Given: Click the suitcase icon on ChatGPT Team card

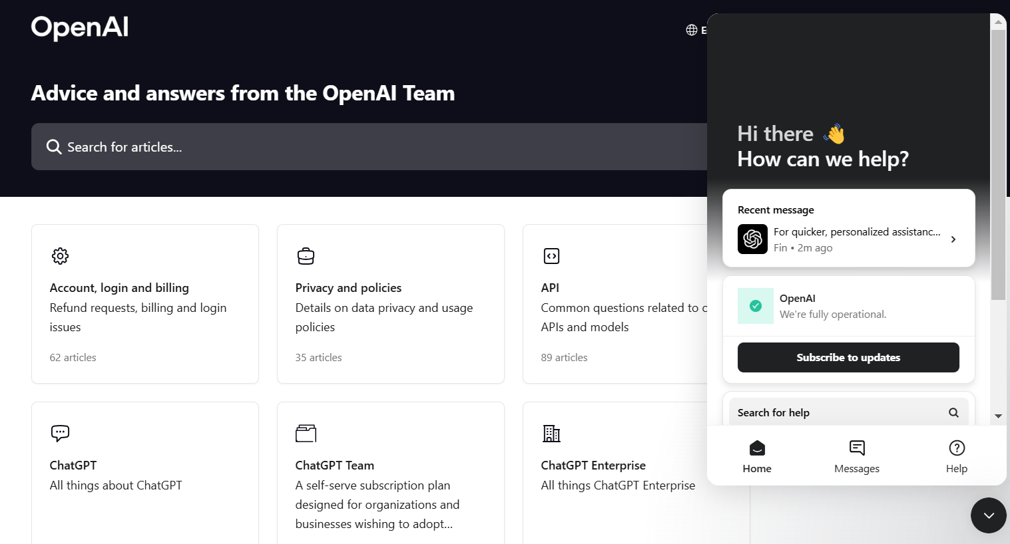Looking at the screenshot, I should pos(306,433).
